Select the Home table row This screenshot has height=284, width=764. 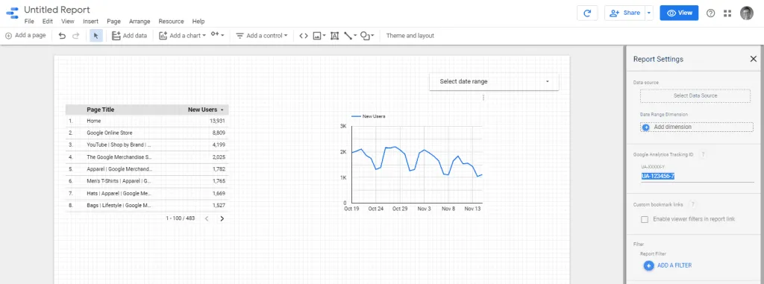click(x=147, y=121)
